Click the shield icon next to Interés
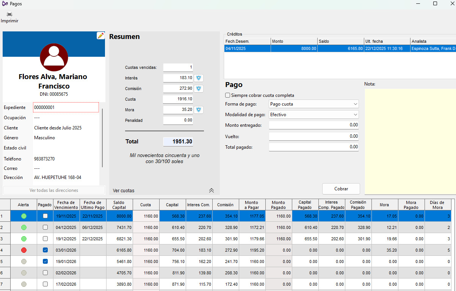Image resolution: width=456 pixels, height=291 pixels. [199, 78]
